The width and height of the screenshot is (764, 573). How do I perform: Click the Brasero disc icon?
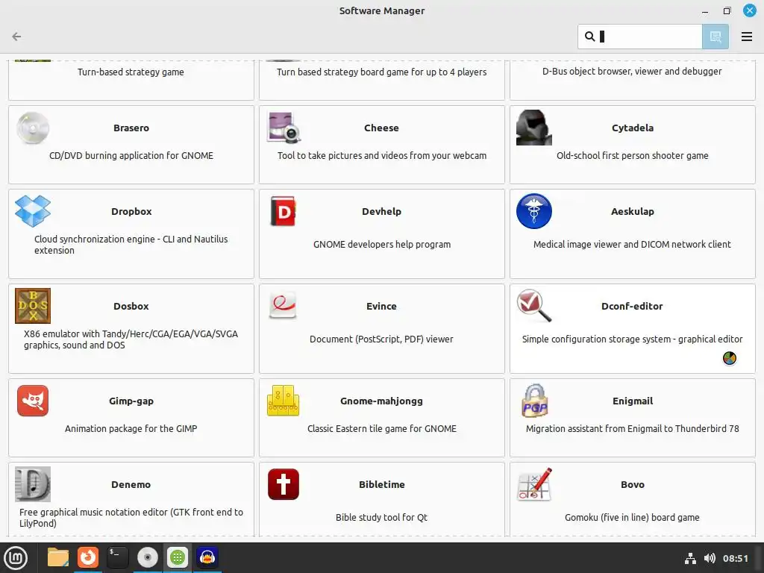tap(33, 128)
